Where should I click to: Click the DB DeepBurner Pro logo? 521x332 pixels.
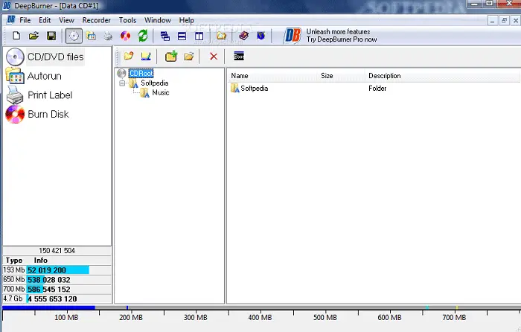click(292, 36)
